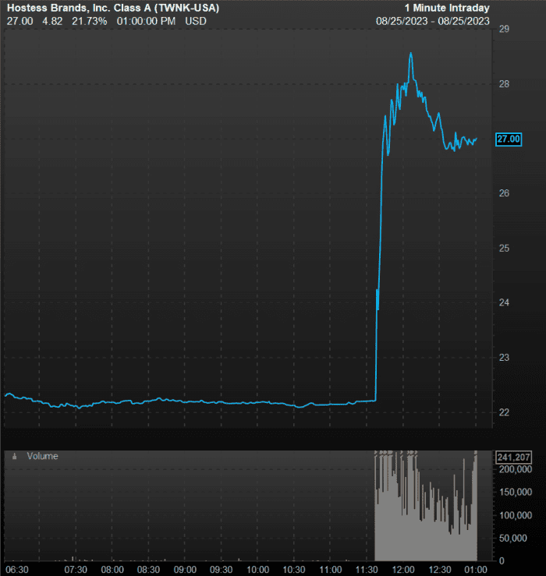Click the 12:30 time axis label
Viewport: 546px width, 576px height.
pyautogui.click(x=440, y=570)
